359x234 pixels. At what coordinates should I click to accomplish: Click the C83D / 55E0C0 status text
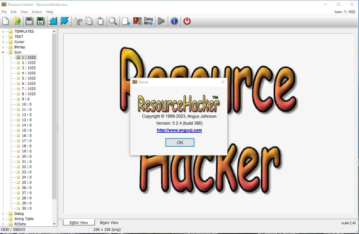13,230
